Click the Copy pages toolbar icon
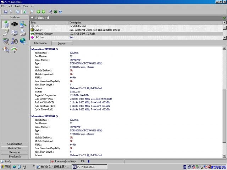 pos(18,12)
